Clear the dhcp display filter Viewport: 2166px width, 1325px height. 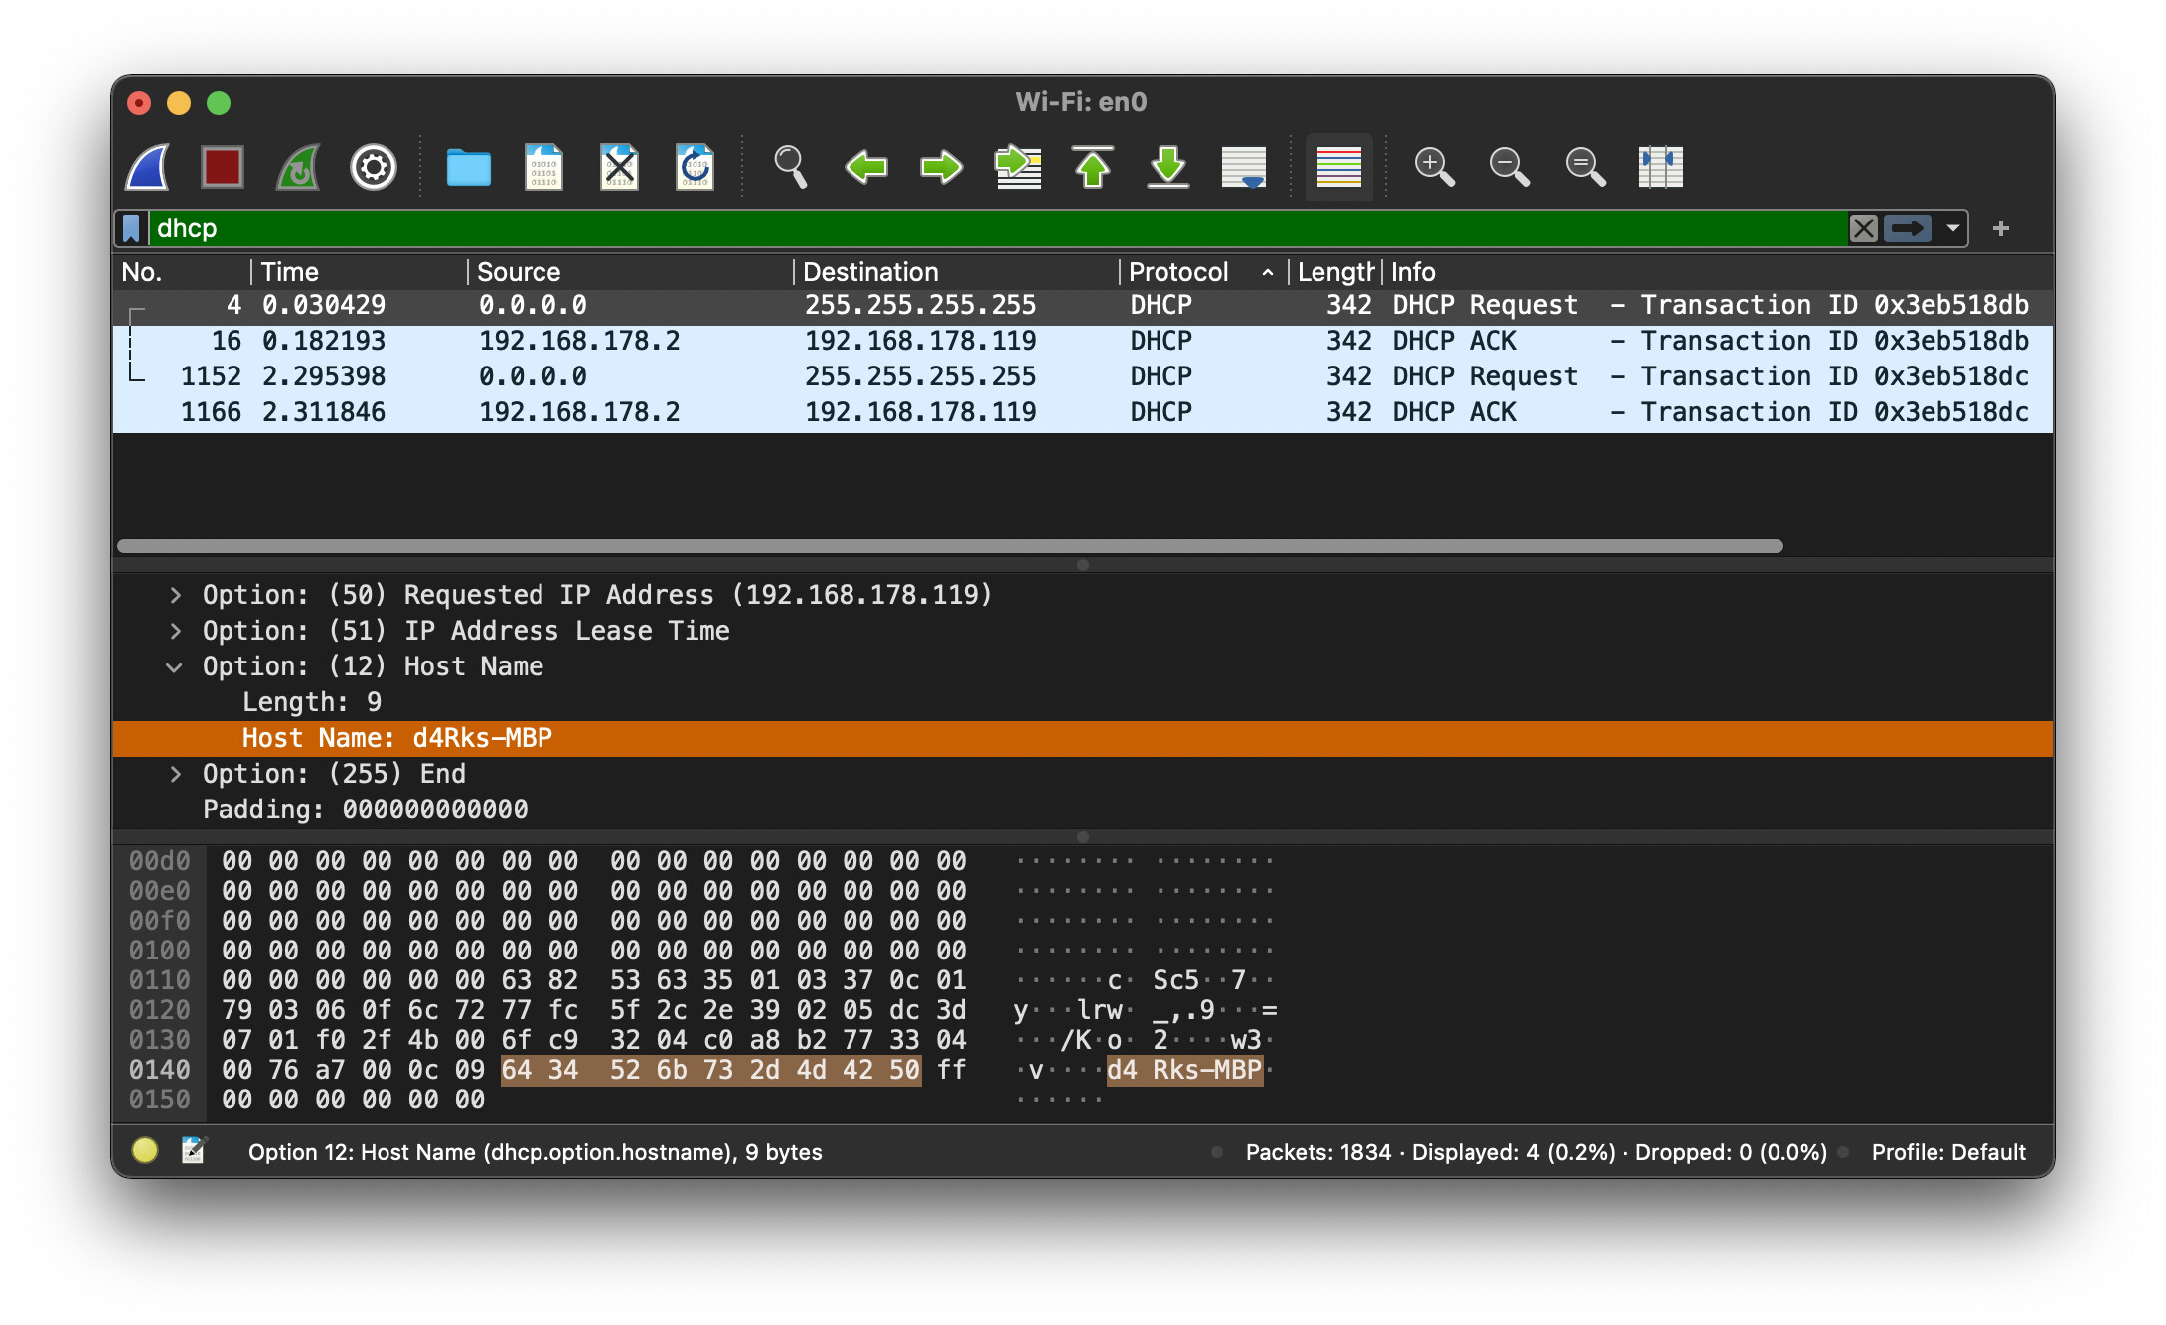click(x=1863, y=228)
